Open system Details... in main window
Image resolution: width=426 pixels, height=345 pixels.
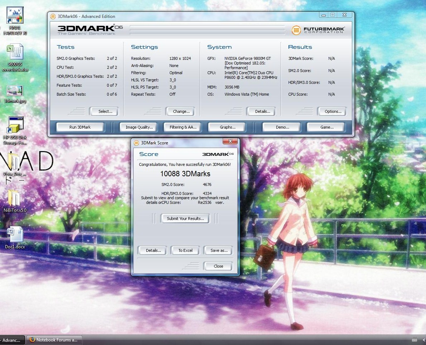pyautogui.click(x=262, y=111)
